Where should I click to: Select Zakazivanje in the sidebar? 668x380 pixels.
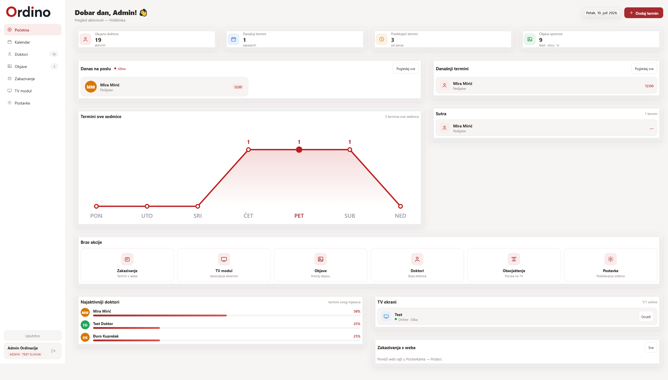click(33, 78)
